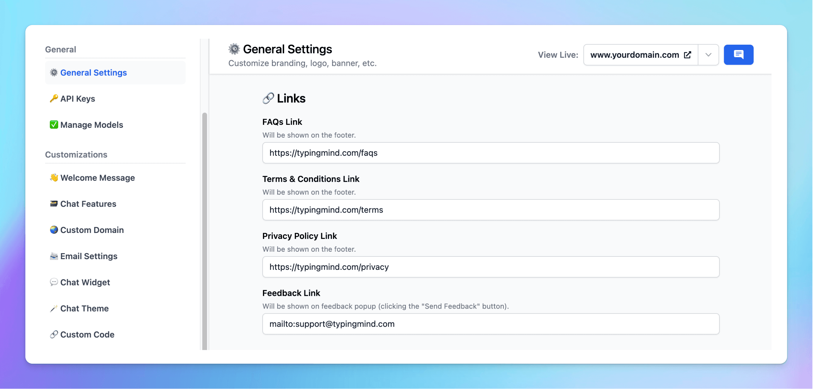Click the key icon for API Keys
This screenshot has width=813, height=389.
54,99
